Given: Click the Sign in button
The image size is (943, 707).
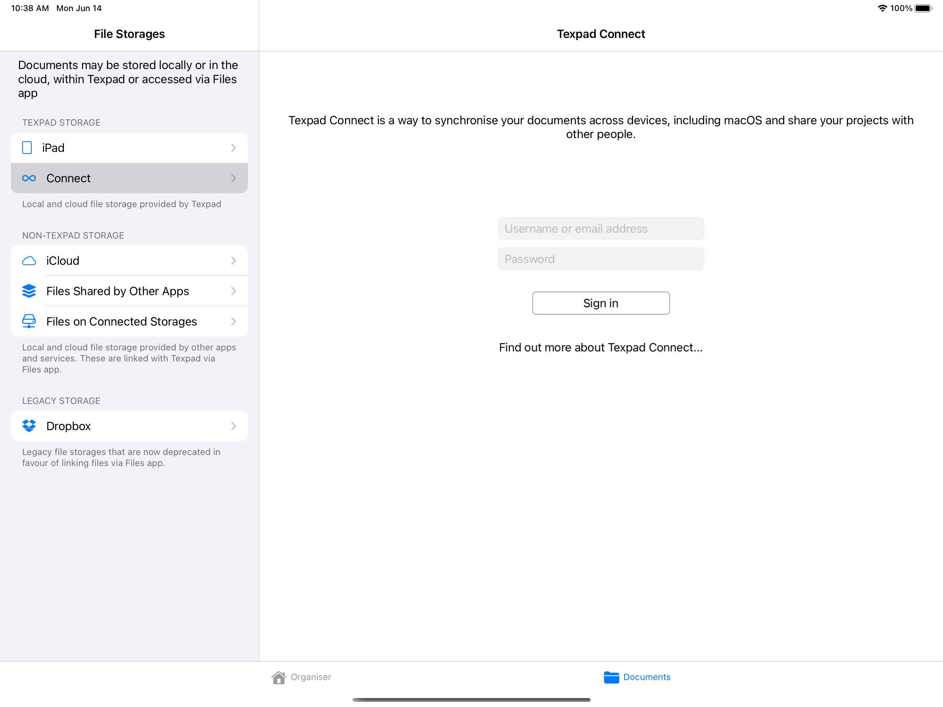Looking at the screenshot, I should click(x=601, y=302).
